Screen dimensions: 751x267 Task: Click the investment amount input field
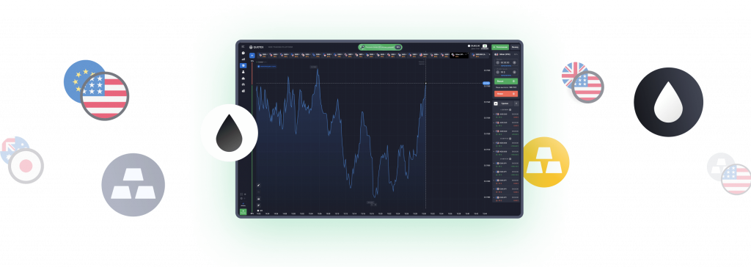(x=506, y=73)
